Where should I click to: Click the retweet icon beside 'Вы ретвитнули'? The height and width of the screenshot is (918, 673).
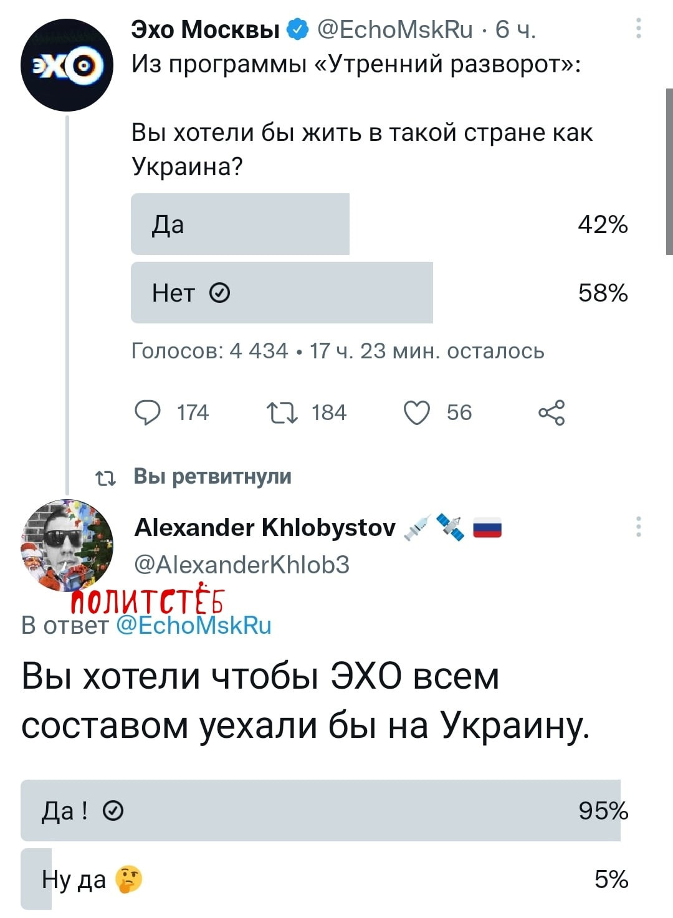click(x=105, y=477)
